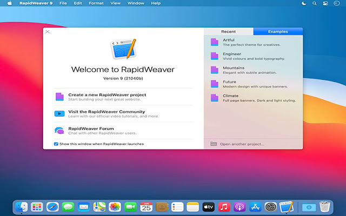Select the text 'Artful'
346x216 pixels.
229,40
